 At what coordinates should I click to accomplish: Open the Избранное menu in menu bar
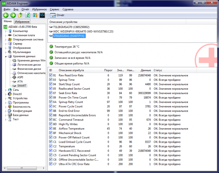tap(40, 9)
